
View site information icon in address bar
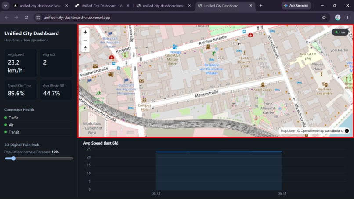[38, 18]
